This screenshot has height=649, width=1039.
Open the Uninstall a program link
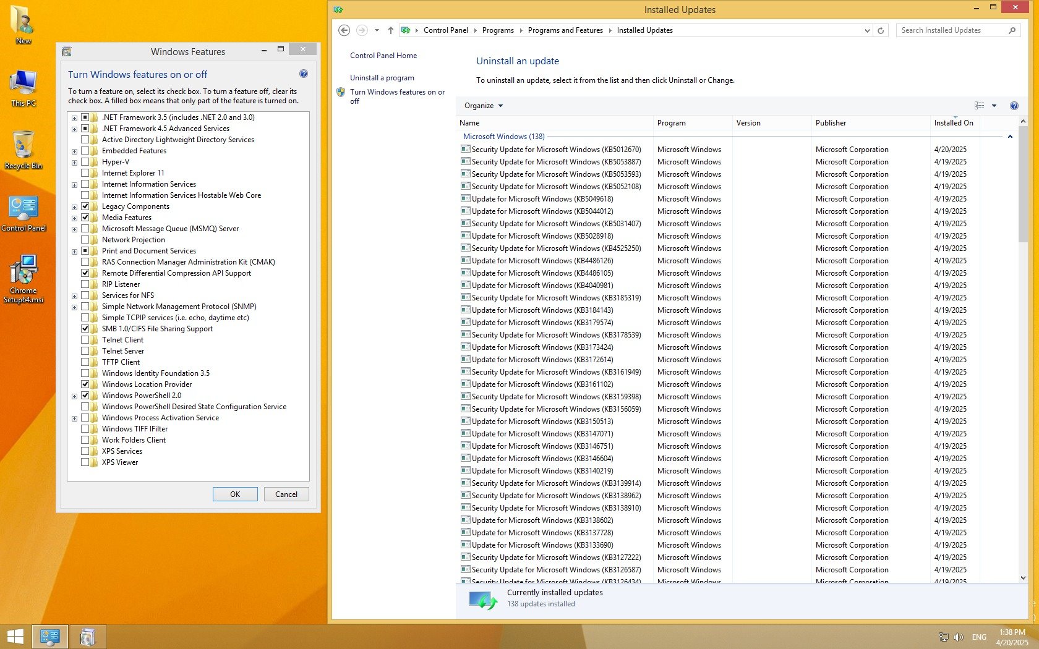pos(382,78)
